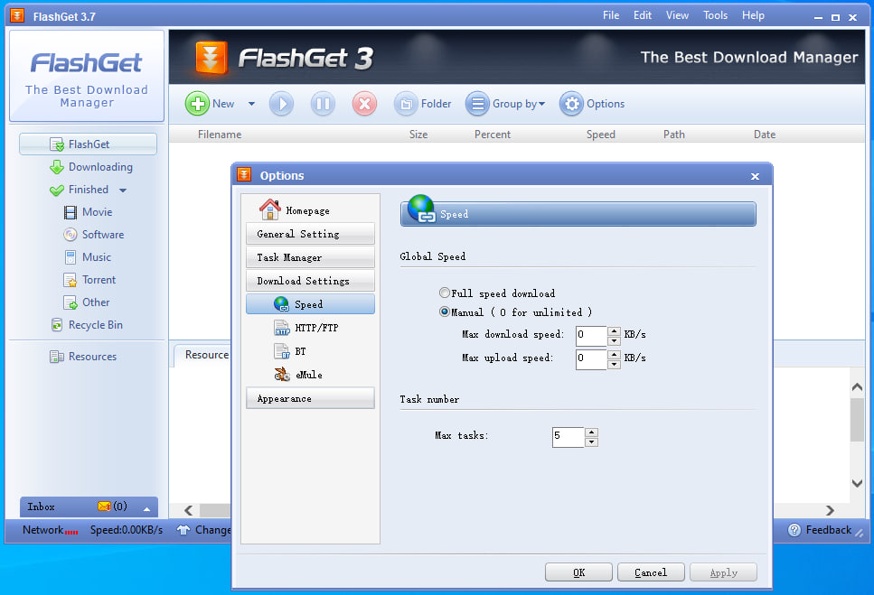Decrease Max tasks with down arrow
The height and width of the screenshot is (595, 874).
(x=591, y=442)
